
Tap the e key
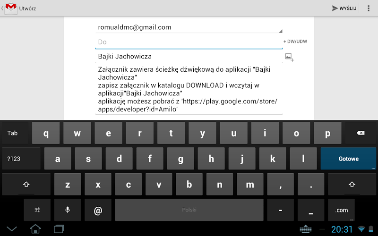(x=109, y=133)
